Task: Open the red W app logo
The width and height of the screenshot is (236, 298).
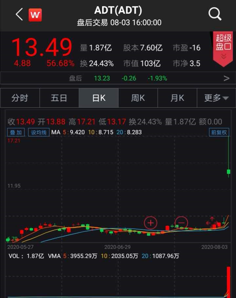Action: point(35,15)
